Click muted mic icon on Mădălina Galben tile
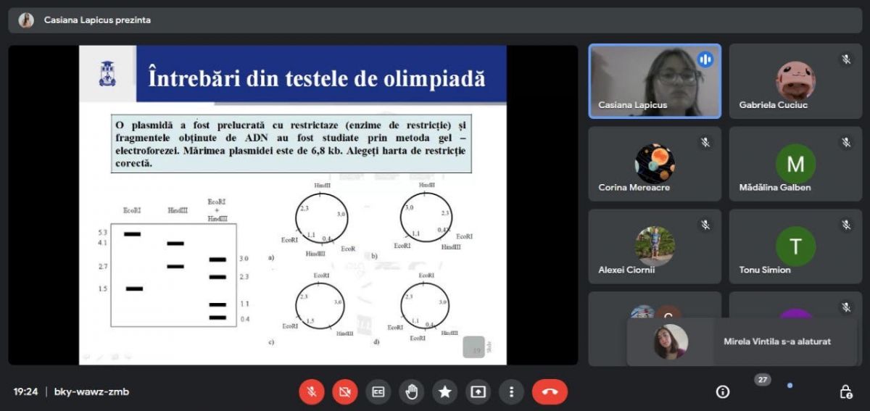870x411 pixels. 845,143
